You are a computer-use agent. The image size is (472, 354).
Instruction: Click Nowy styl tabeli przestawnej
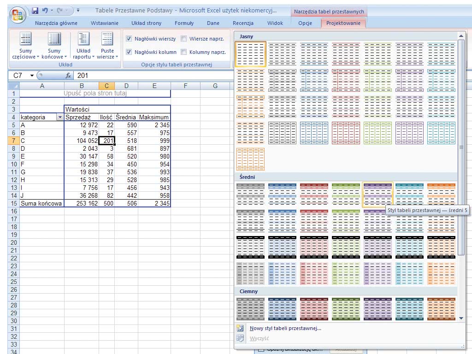[285, 328]
